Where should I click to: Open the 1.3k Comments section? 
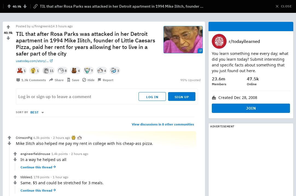point(31,80)
